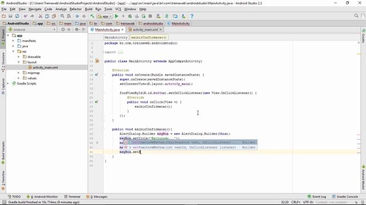
Task: Expand the manifests folder
Action: click(13, 41)
